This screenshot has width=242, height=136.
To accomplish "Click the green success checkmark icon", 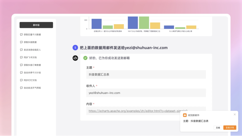I will (x=85, y=58).
